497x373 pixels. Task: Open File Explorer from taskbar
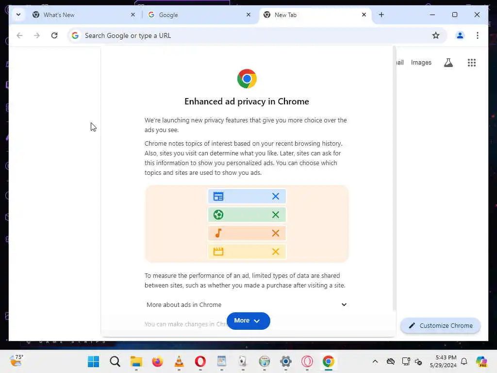tap(136, 361)
